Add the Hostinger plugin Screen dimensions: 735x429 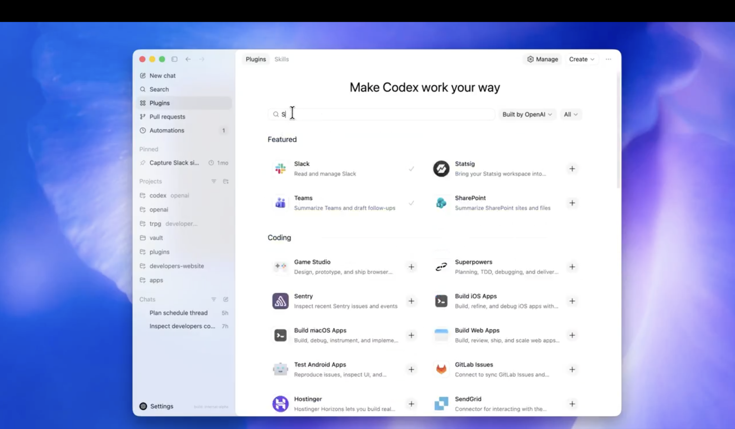point(411,404)
